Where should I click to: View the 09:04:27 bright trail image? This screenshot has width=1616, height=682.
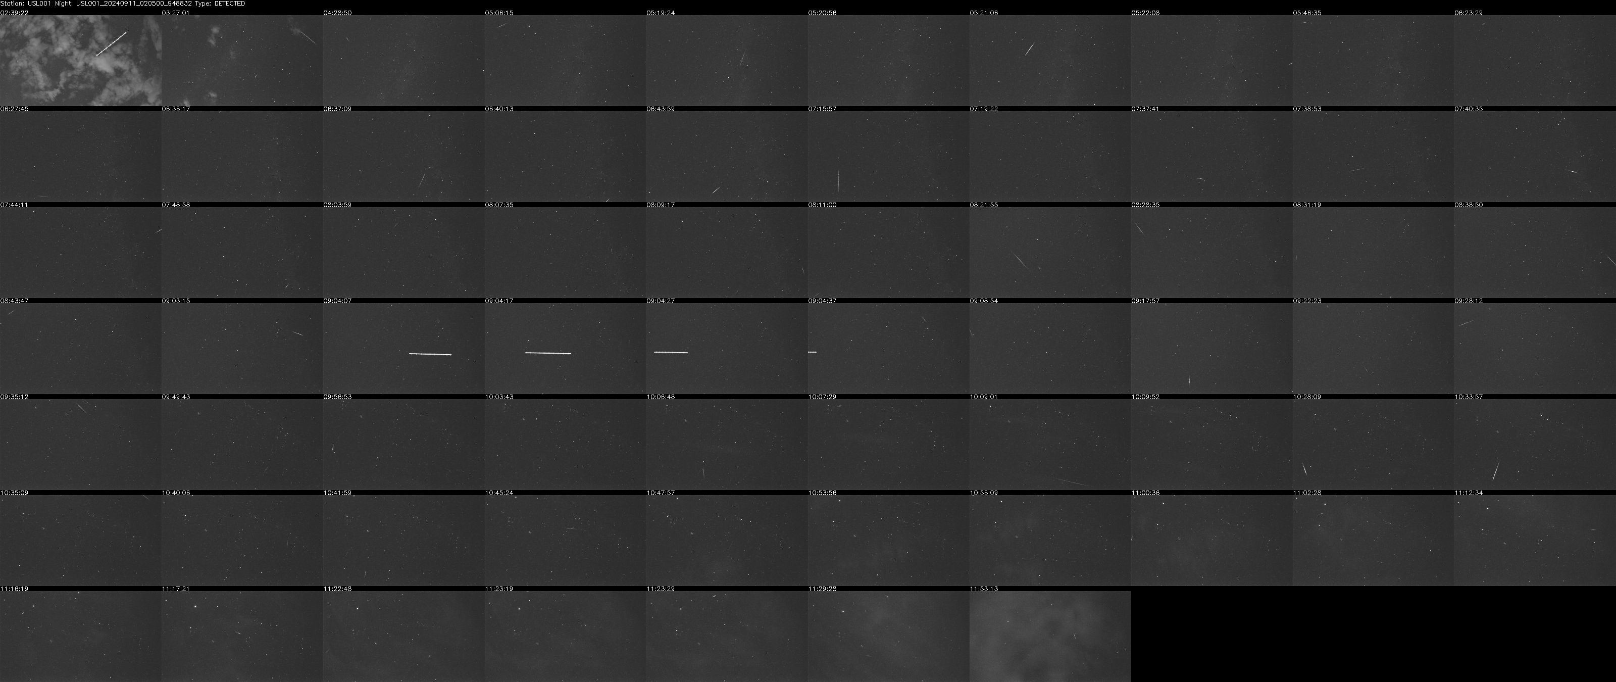[x=727, y=348]
